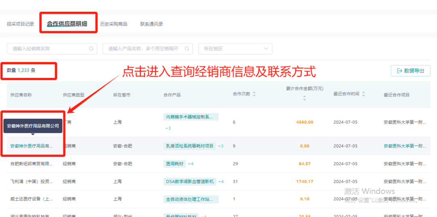
Task: Click the amount 64.57
Action: click(305, 164)
